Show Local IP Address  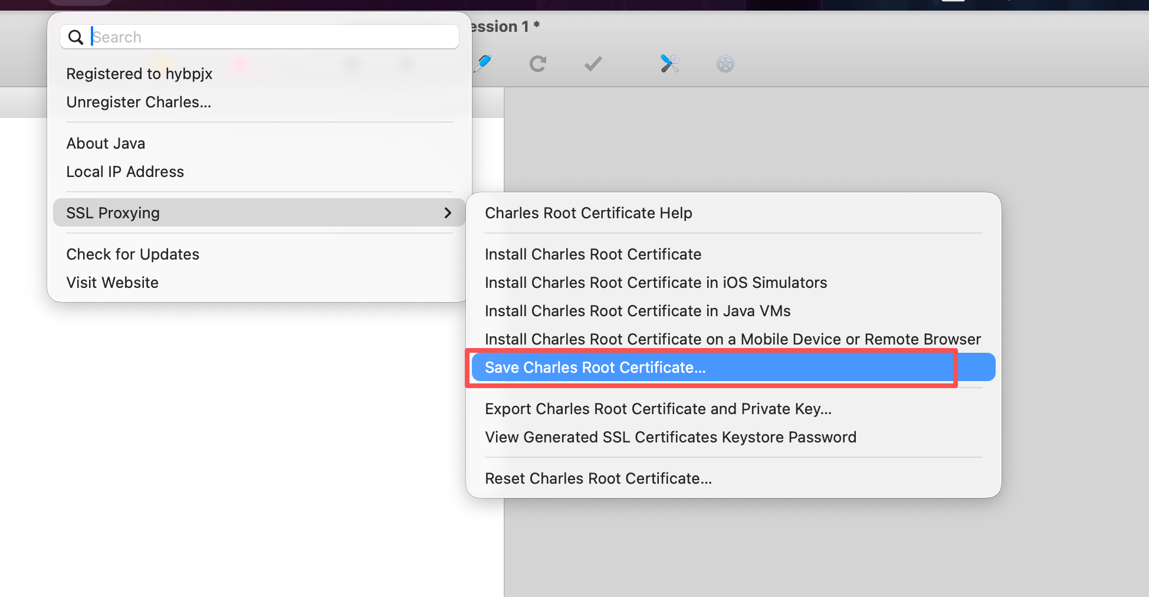pos(125,172)
